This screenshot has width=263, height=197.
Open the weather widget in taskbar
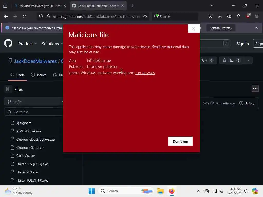pos(18,191)
